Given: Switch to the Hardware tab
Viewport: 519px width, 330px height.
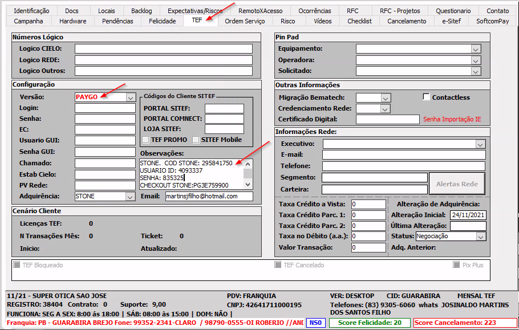Looking at the screenshot, I should (73, 21).
